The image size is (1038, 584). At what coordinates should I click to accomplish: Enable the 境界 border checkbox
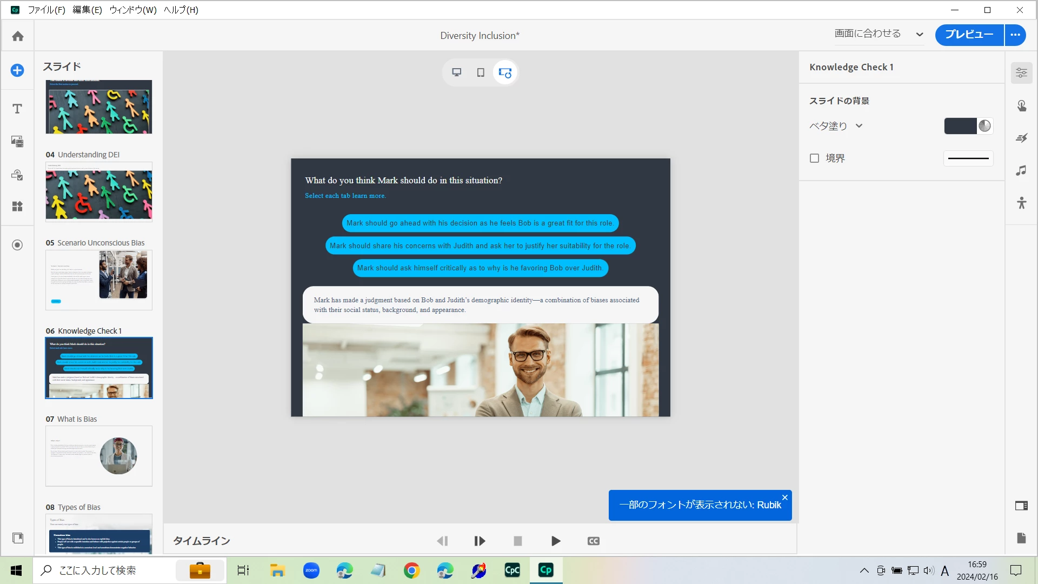(814, 158)
